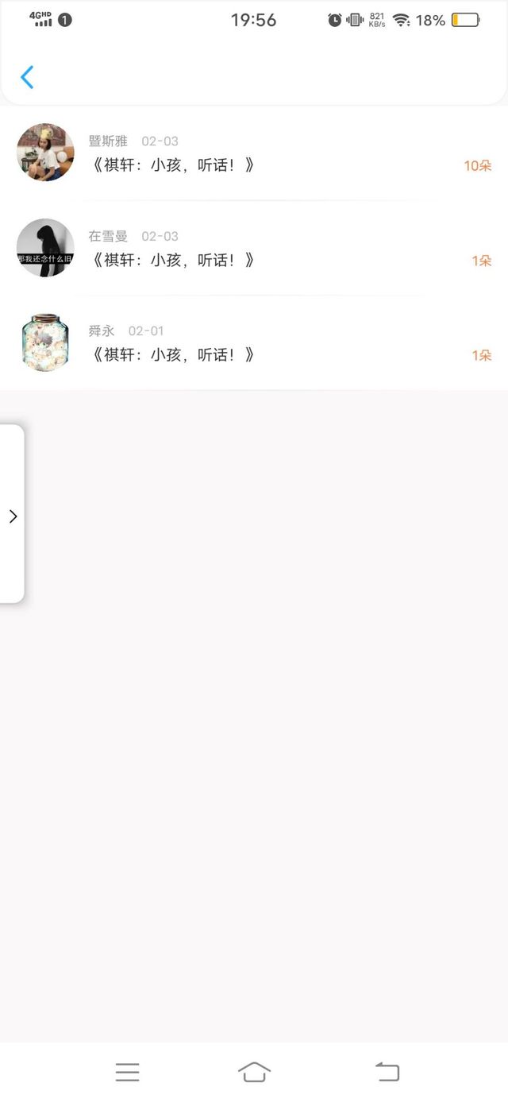Tap Android back navigation icon
508x1102 pixels.
[x=387, y=1072]
